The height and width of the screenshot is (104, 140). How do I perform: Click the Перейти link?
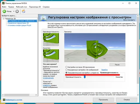104,70
